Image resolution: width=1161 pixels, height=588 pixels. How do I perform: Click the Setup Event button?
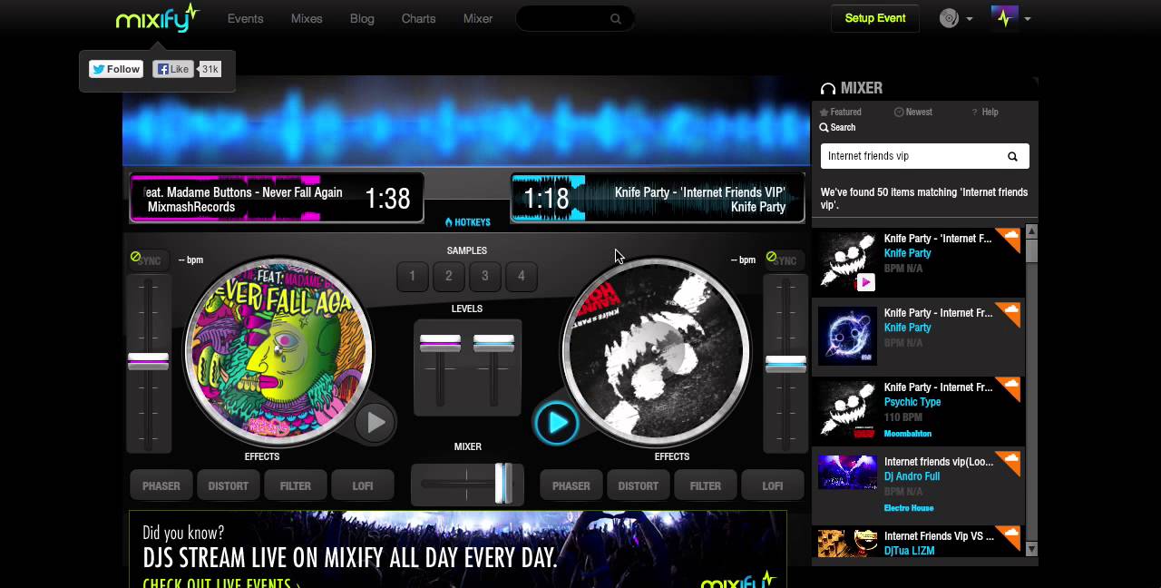(x=875, y=18)
